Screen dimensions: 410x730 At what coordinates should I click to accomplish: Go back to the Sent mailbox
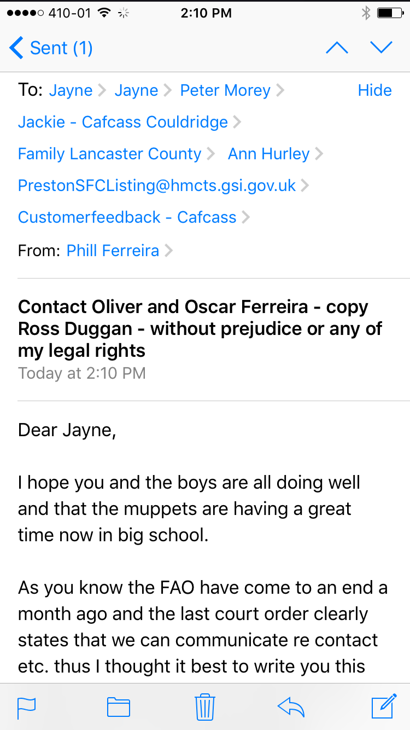tap(51, 48)
